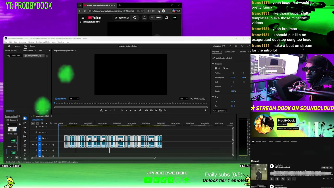Export a frame with the camera icon
The image size is (334, 188).
(156, 110)
